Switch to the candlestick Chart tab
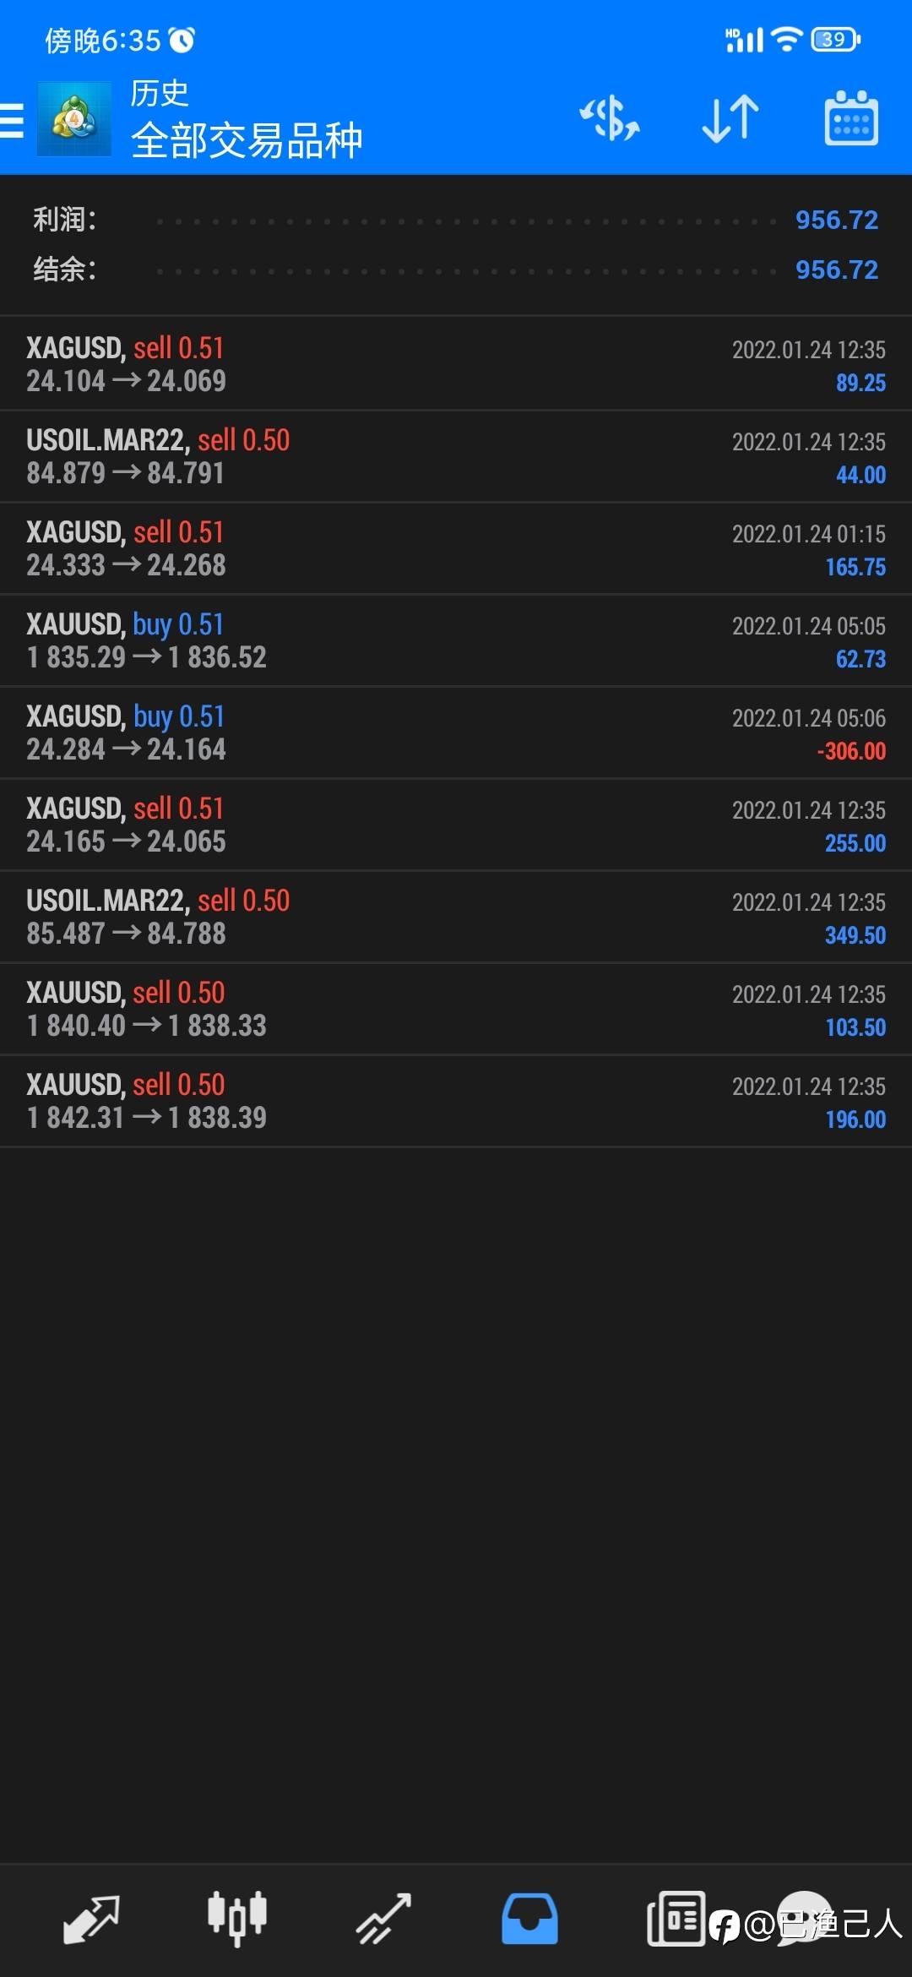This screenshot has width=912, height=1977. pyautogui.click(x=237, y=1918)
